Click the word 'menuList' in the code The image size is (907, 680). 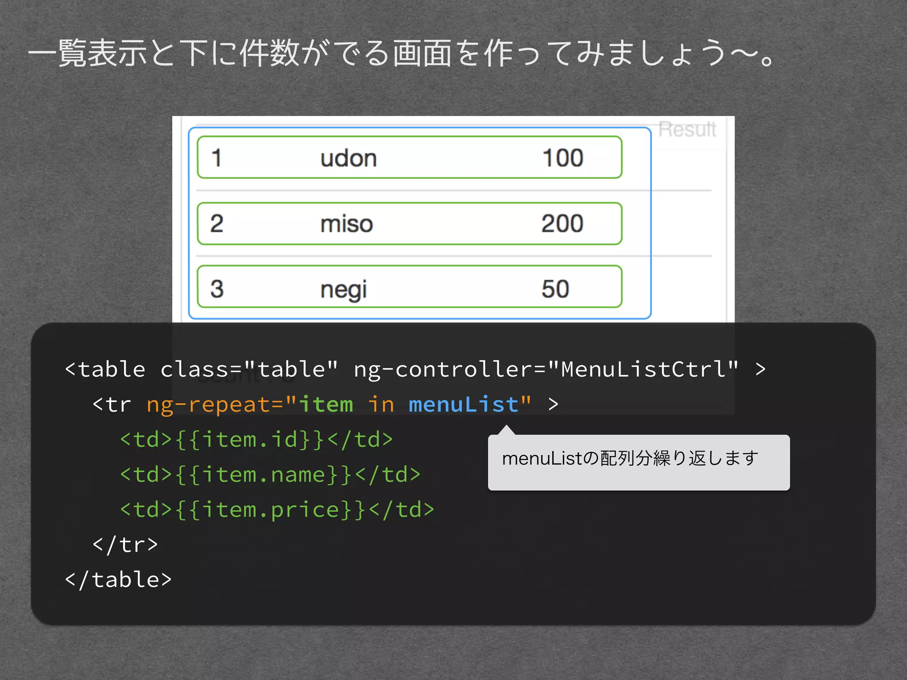[x=464, y=404]
